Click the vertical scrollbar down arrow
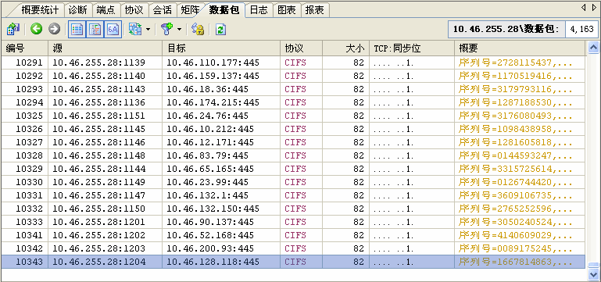The image size is (601, 282). [593, 274]
